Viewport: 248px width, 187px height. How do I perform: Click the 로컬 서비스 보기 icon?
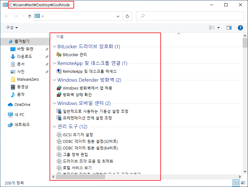pyautogui.click(x=59, y=168)
